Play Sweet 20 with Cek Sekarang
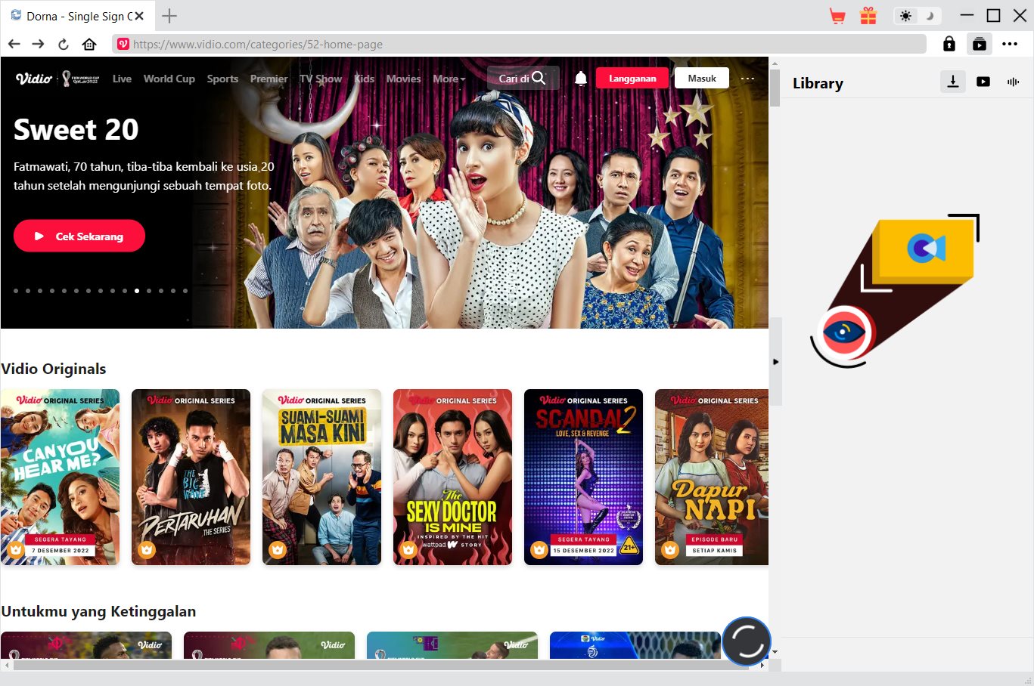The height and width of the screenshot is (686, 1034). 79,236
